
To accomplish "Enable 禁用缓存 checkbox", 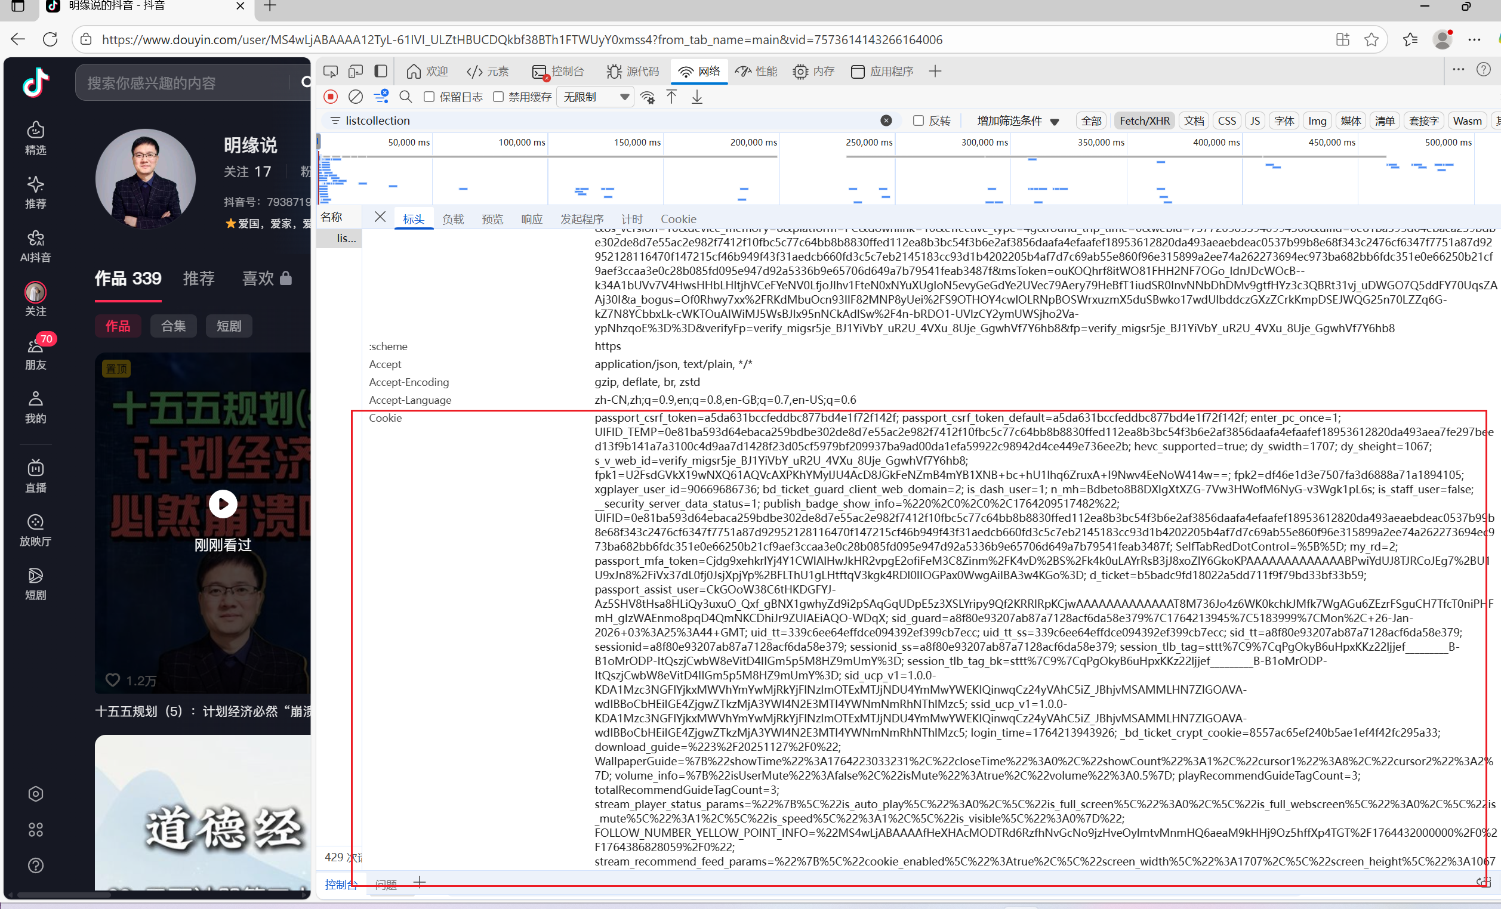I will (498, 97).
